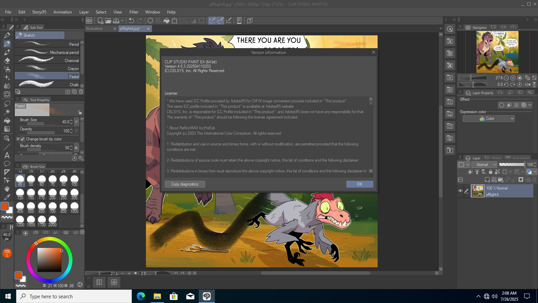Zoom out using Navigator minus icon

pyautogui.click(x=506, y=78)
